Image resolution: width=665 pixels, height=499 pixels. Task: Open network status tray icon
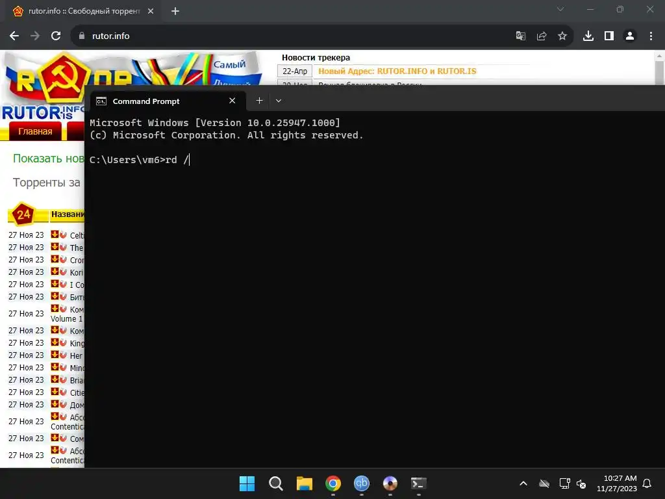click(x=564, y=483)
